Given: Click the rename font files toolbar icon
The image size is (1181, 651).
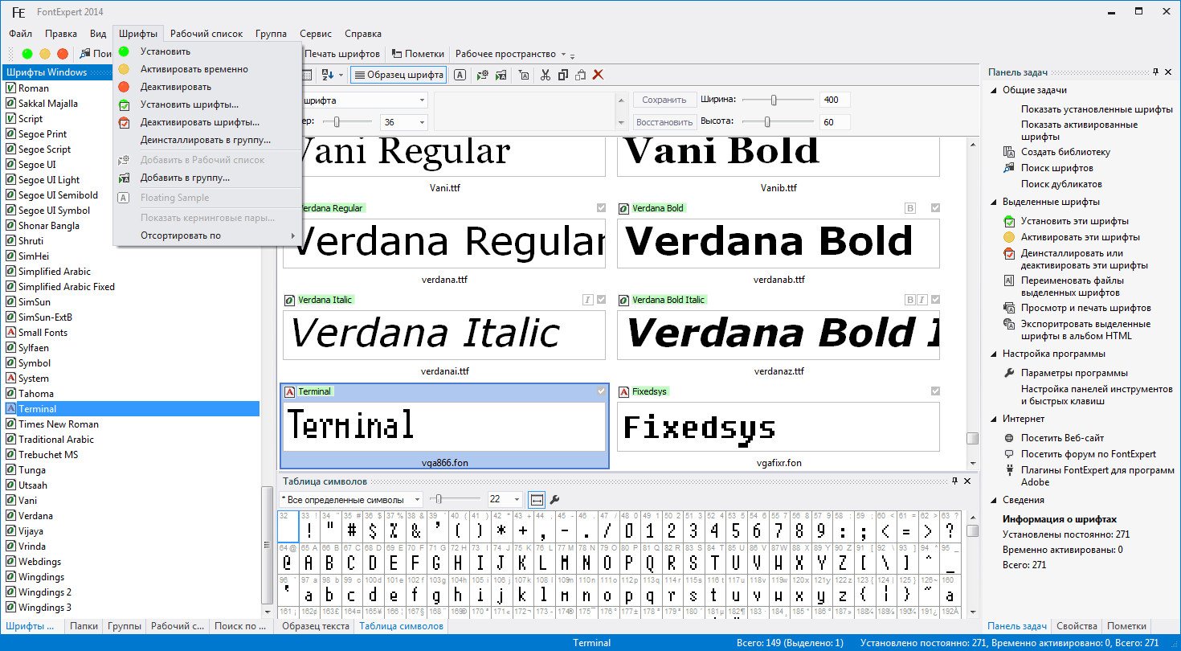Looking at the screenshot, I should 524,75.
